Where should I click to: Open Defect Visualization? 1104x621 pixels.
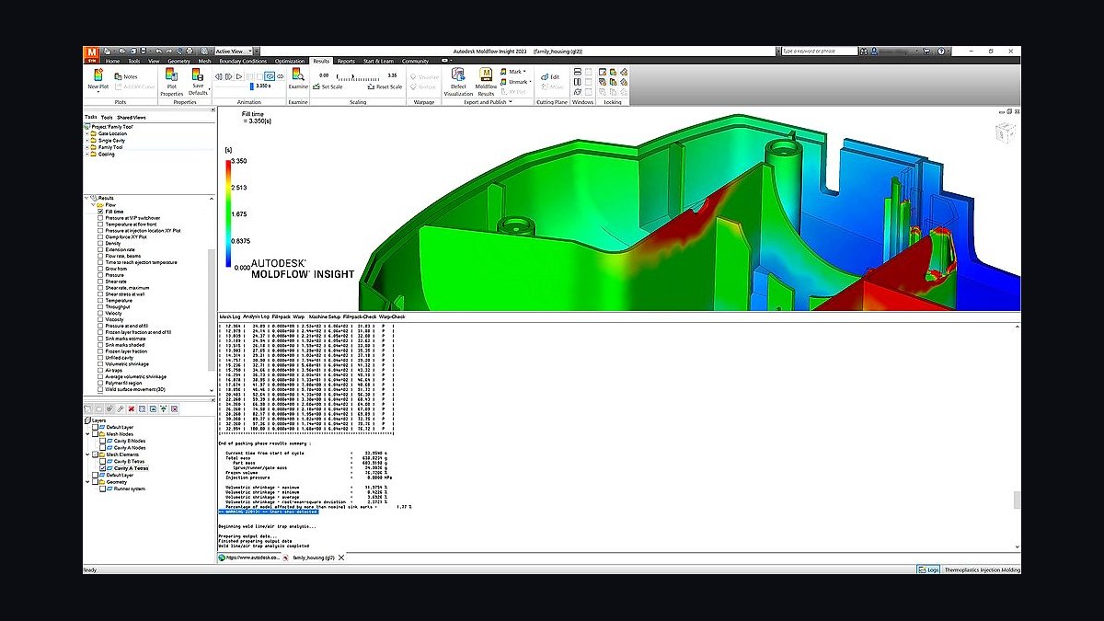(458, 82)
